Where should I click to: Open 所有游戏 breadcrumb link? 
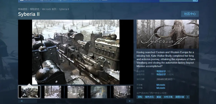pyautogui.click(x=22, y=9)
